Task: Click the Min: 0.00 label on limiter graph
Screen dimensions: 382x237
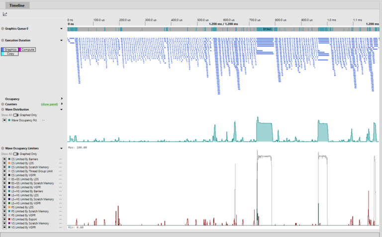Action: (x=76, y=227)
